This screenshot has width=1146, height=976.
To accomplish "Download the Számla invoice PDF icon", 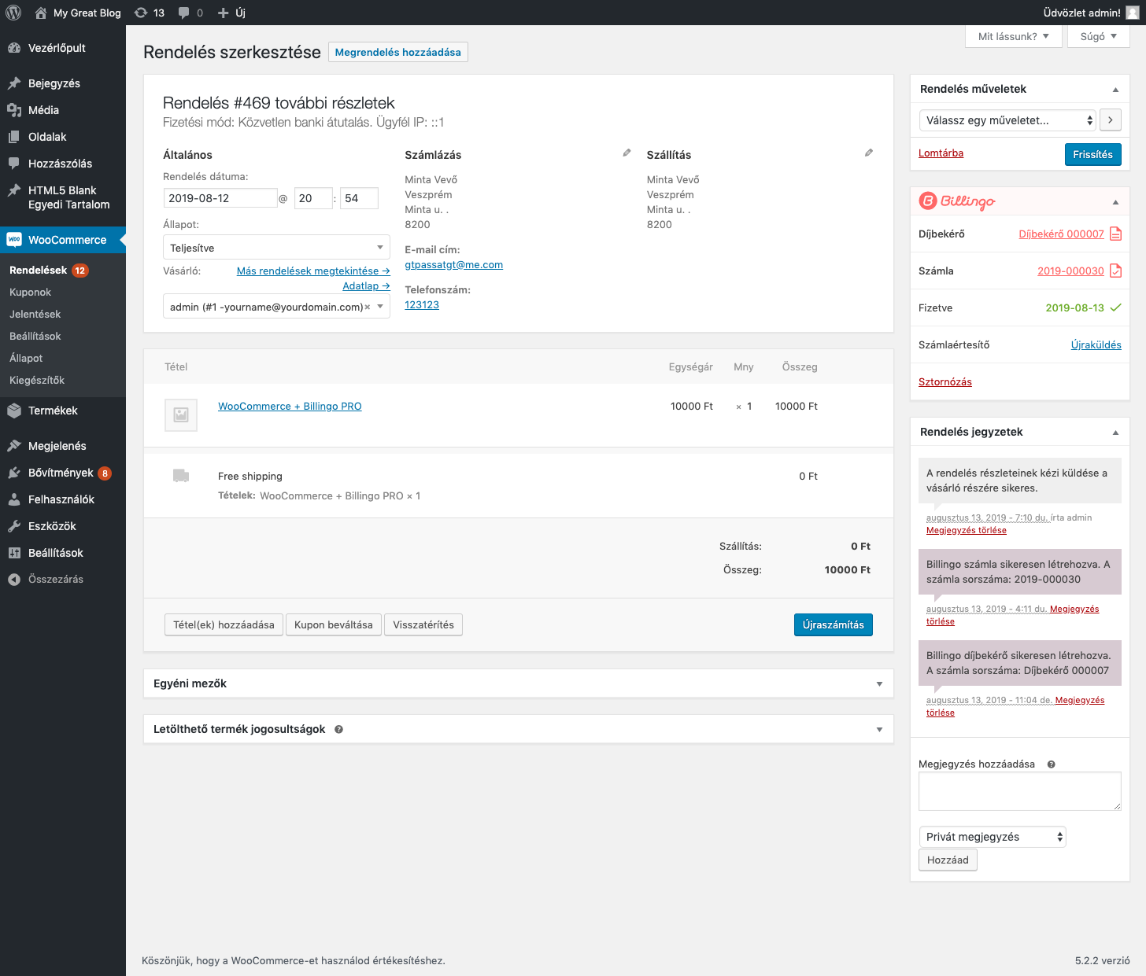I will coord(1115,271).
